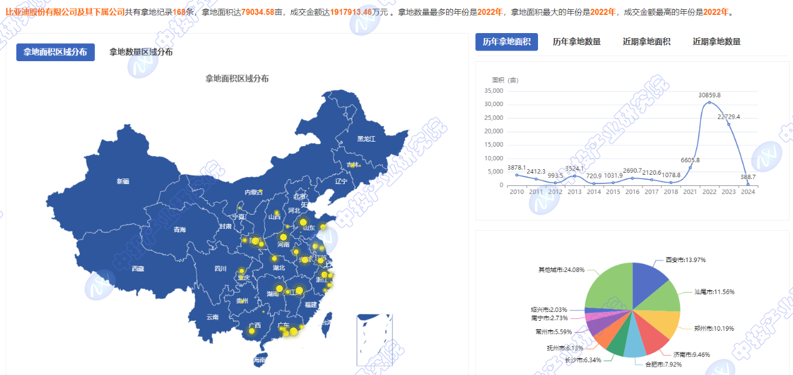Select 四川 province on the map
Screen dimensions: 793x375
(219, 269)
